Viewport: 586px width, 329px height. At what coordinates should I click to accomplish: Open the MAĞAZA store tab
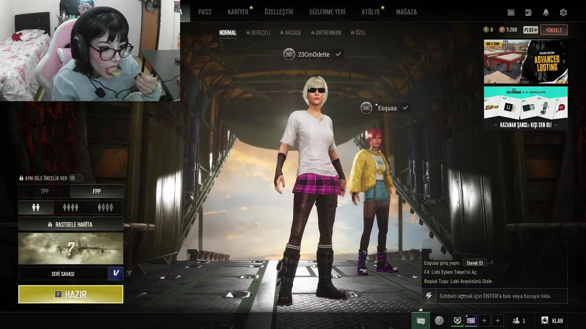pyautogui.click(x=407, y=12)
